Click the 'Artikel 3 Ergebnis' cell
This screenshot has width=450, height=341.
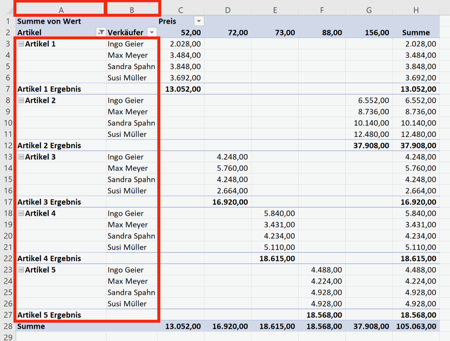(x=61, y=202)
